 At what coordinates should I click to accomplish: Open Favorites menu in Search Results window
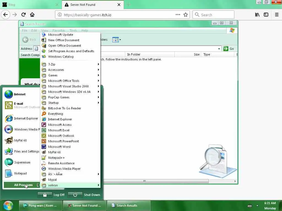click(x=59, y=30)
